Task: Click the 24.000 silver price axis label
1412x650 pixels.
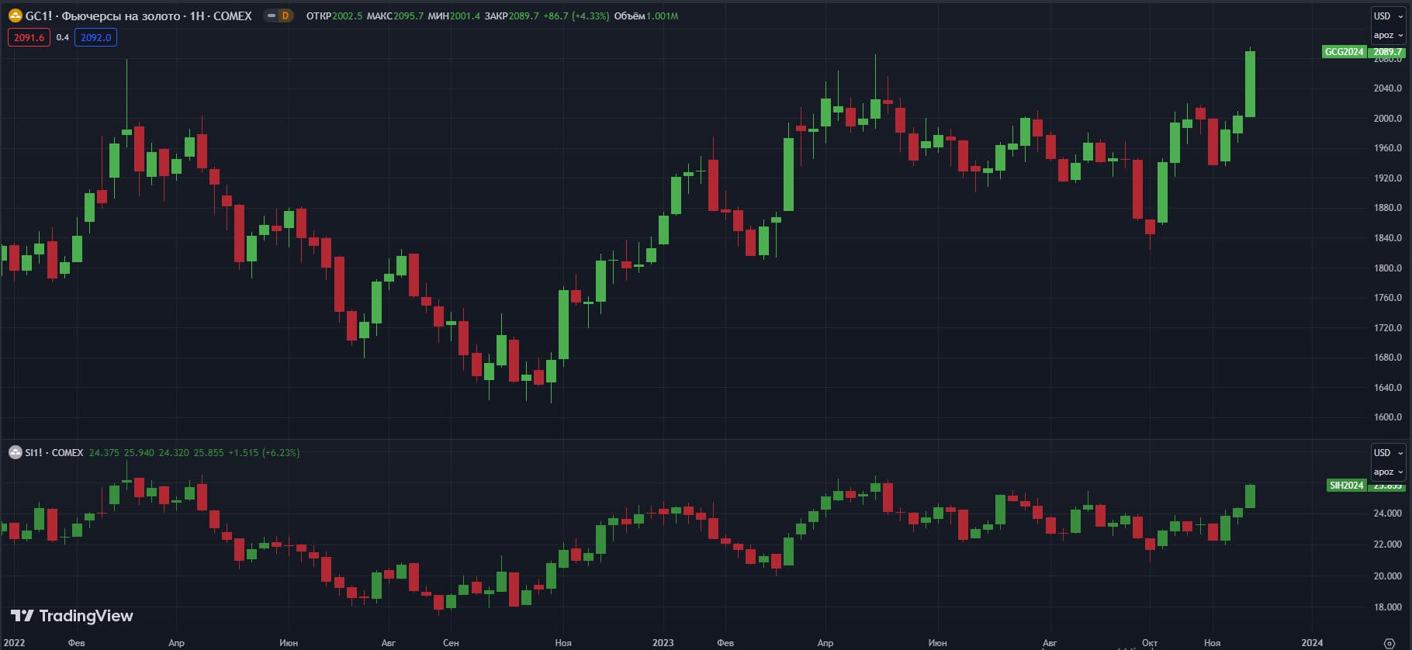Action: click(x=1388, y=513)
